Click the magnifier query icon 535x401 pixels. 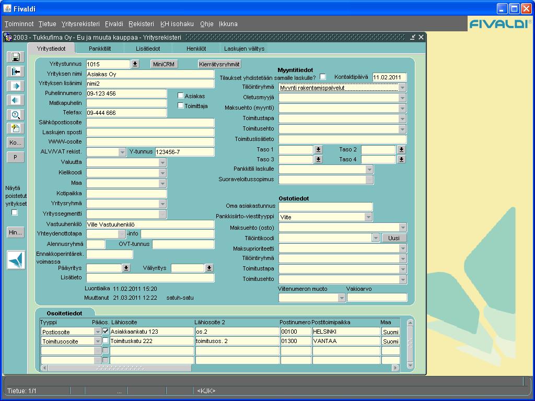pyautogui.click(x=16, y=114)
